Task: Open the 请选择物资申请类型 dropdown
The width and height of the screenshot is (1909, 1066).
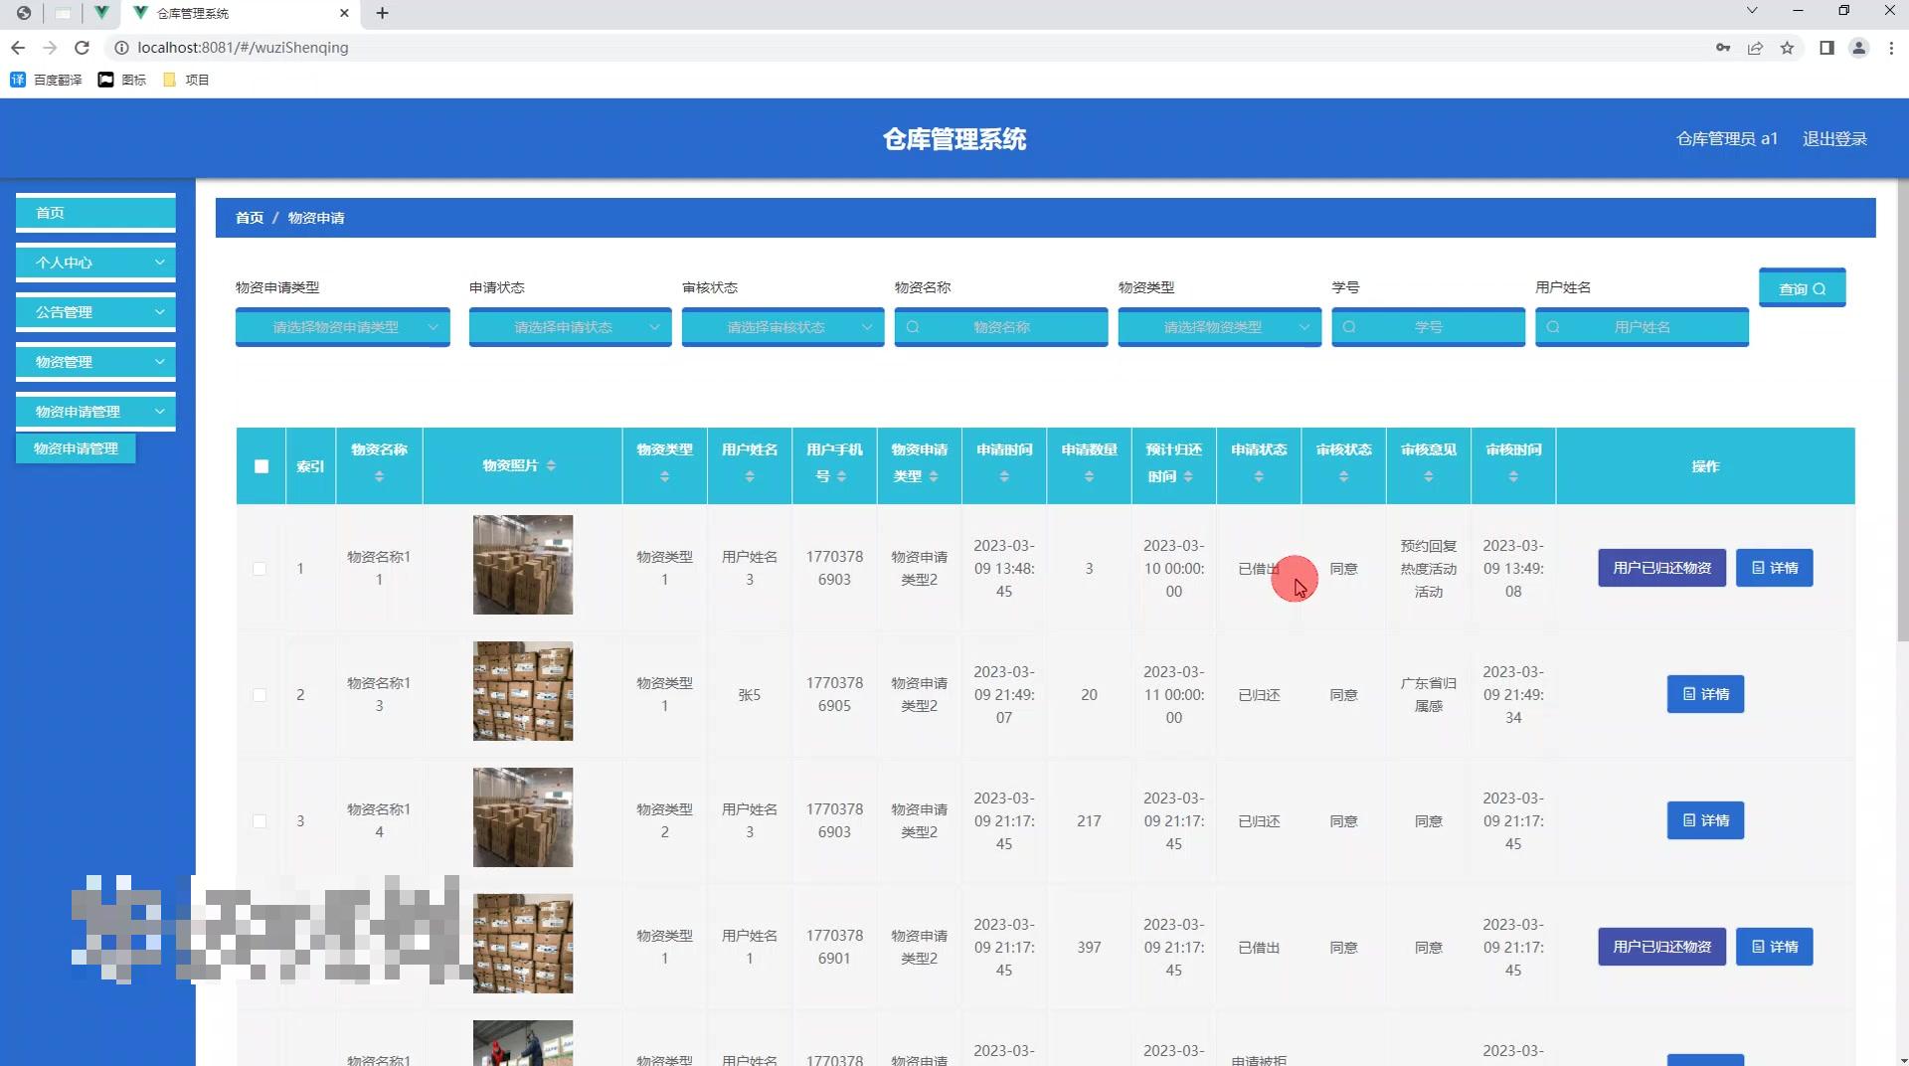Action: point(342,326)
